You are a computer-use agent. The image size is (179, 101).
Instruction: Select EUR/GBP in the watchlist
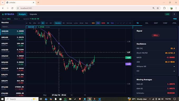[13, 69]
